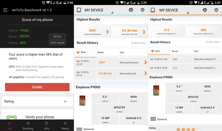Tap the 4096 memory tile in middle screen
The width and height of the screenshot is (222, 131).
pyautogui.click(x=134, y=98)
